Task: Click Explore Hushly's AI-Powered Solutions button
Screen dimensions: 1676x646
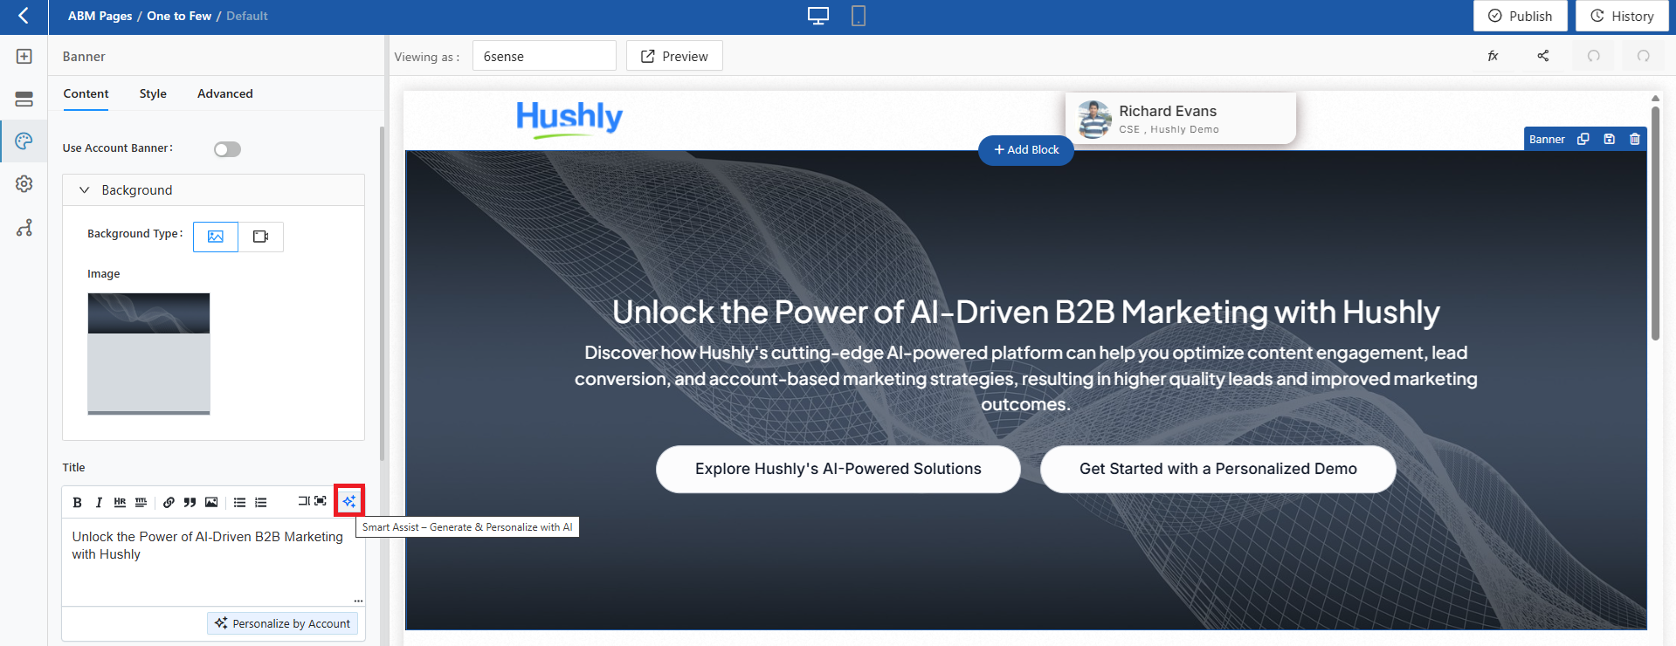Action: point(838,469)
